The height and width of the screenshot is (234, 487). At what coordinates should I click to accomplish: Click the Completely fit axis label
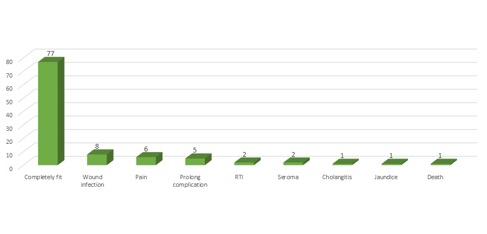tap(43, 178)
